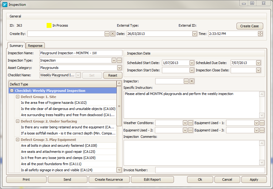Open the Weather Conditions lookup browser
This screenshot has width=273, height=189.
coord(190,123)
